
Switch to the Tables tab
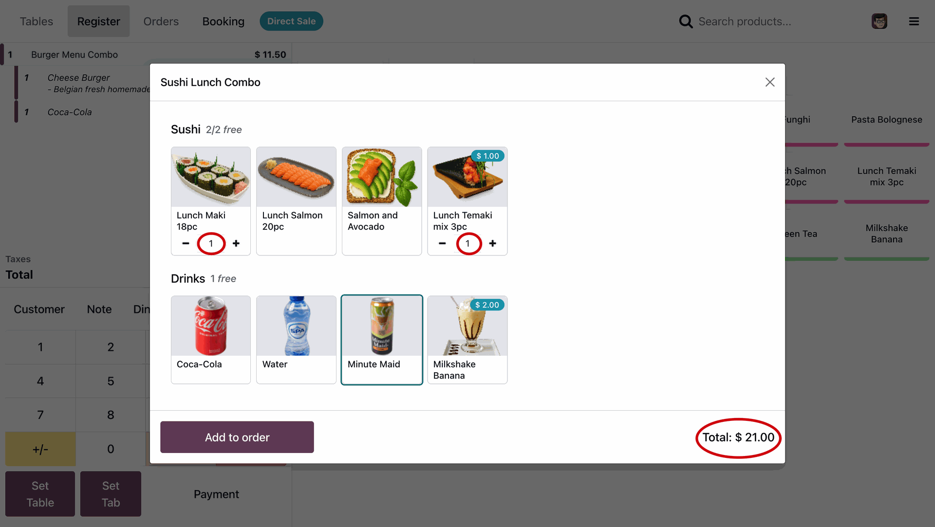(x=37, y=21)
